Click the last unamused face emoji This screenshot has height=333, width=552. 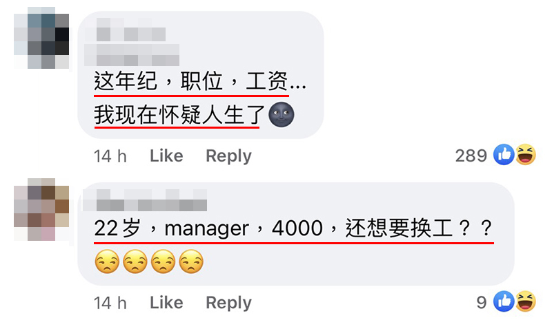(x=191, y=261)
